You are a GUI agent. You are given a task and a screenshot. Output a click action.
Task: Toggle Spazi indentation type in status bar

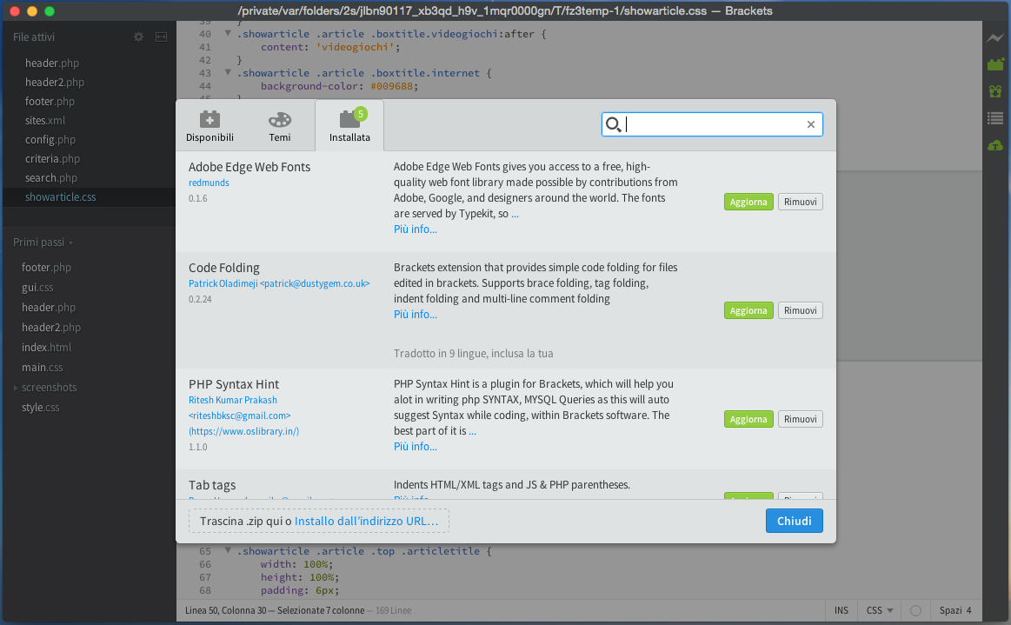tap(950, 610)
